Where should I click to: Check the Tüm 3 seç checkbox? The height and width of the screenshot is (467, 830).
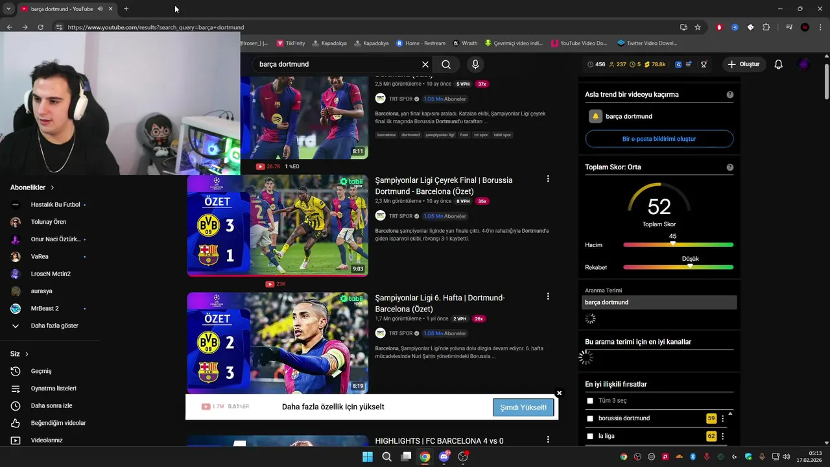pos(590,401)
